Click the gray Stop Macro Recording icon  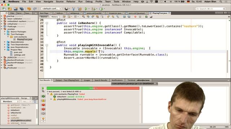tap(140, 17)
